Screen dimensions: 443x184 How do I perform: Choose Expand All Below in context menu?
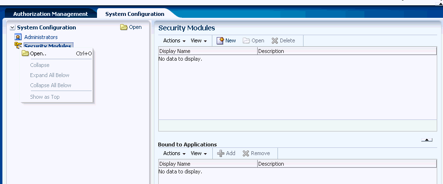coord(50,75)
